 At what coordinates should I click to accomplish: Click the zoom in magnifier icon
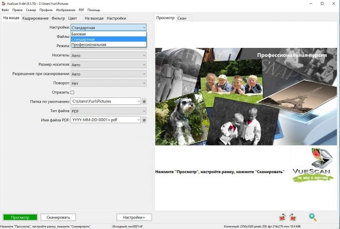coord(313,217)
